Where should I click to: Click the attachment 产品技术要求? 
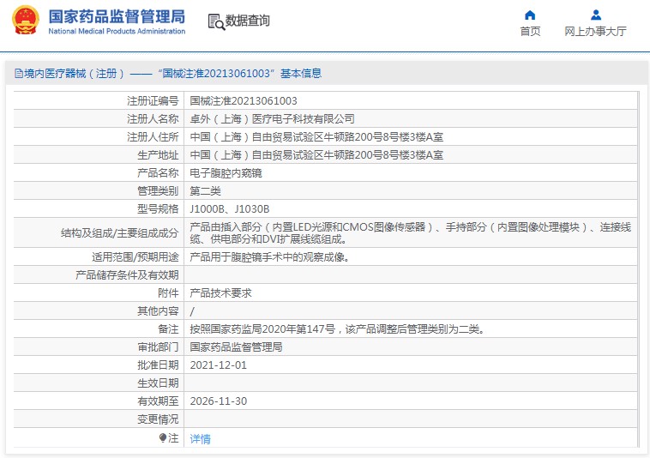220,293
